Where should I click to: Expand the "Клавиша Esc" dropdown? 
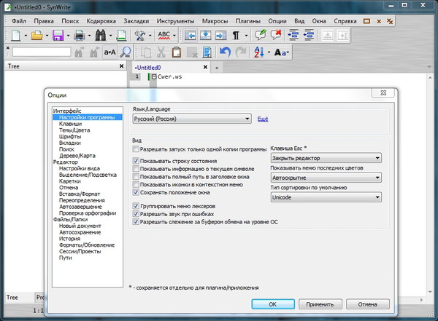click(326, 157)
